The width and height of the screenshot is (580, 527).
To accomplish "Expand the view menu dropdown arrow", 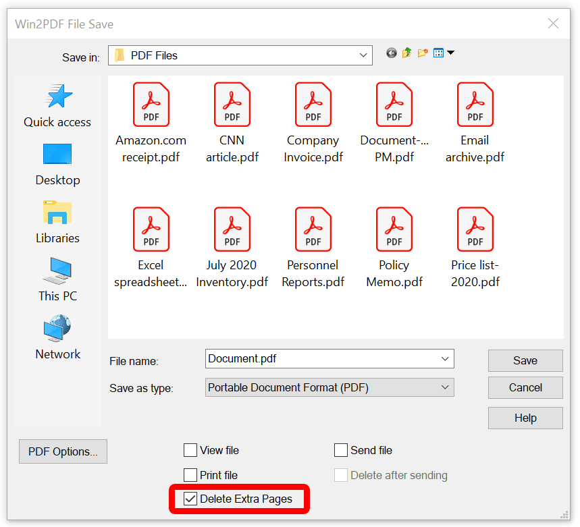I will [x=450, y=53].
